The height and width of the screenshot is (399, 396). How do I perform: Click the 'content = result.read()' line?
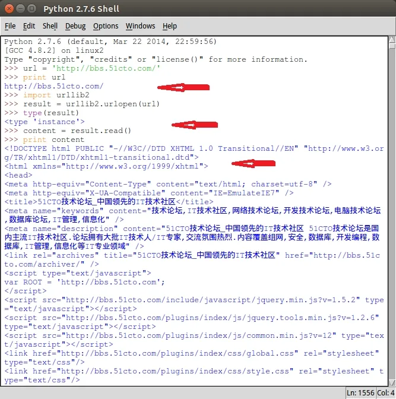(x=68, y=131)
